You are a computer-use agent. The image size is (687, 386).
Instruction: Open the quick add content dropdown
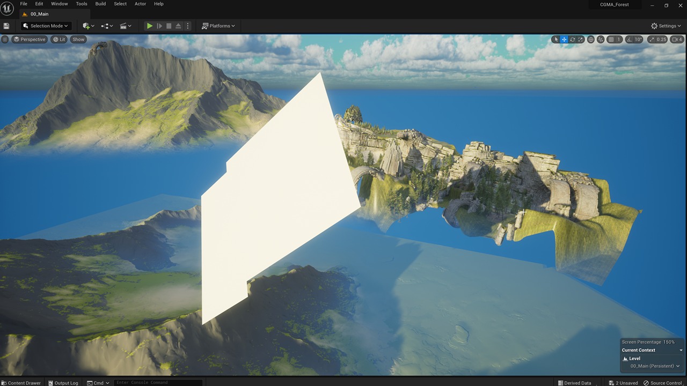89,26
